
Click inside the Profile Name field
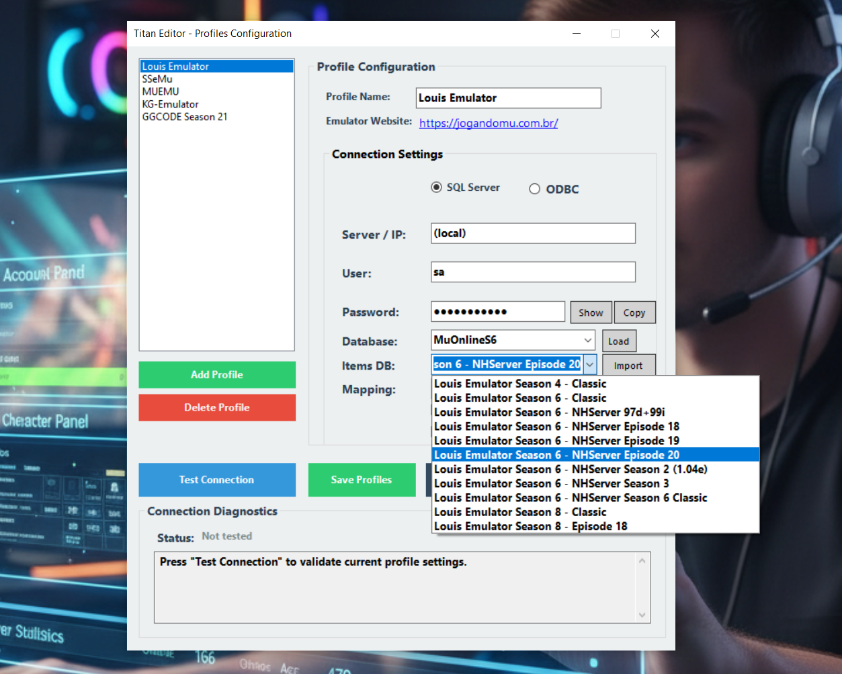pos(507,97)
